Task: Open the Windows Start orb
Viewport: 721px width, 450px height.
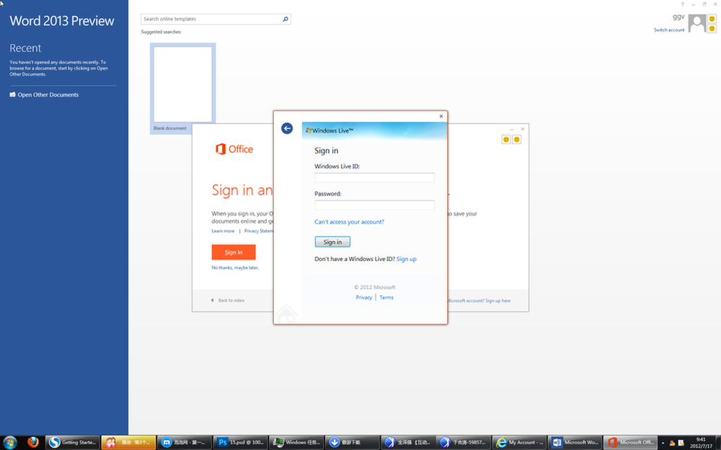Action: [9, 442]
